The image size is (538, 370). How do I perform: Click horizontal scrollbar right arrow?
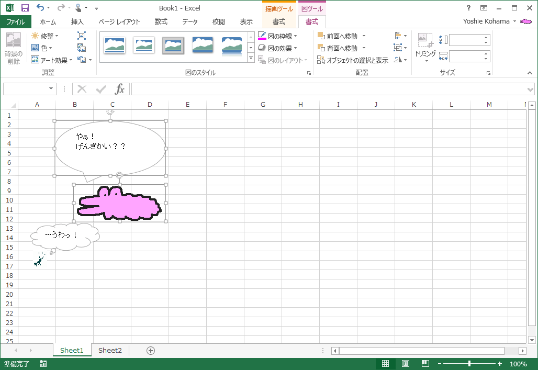click(522, 351)
